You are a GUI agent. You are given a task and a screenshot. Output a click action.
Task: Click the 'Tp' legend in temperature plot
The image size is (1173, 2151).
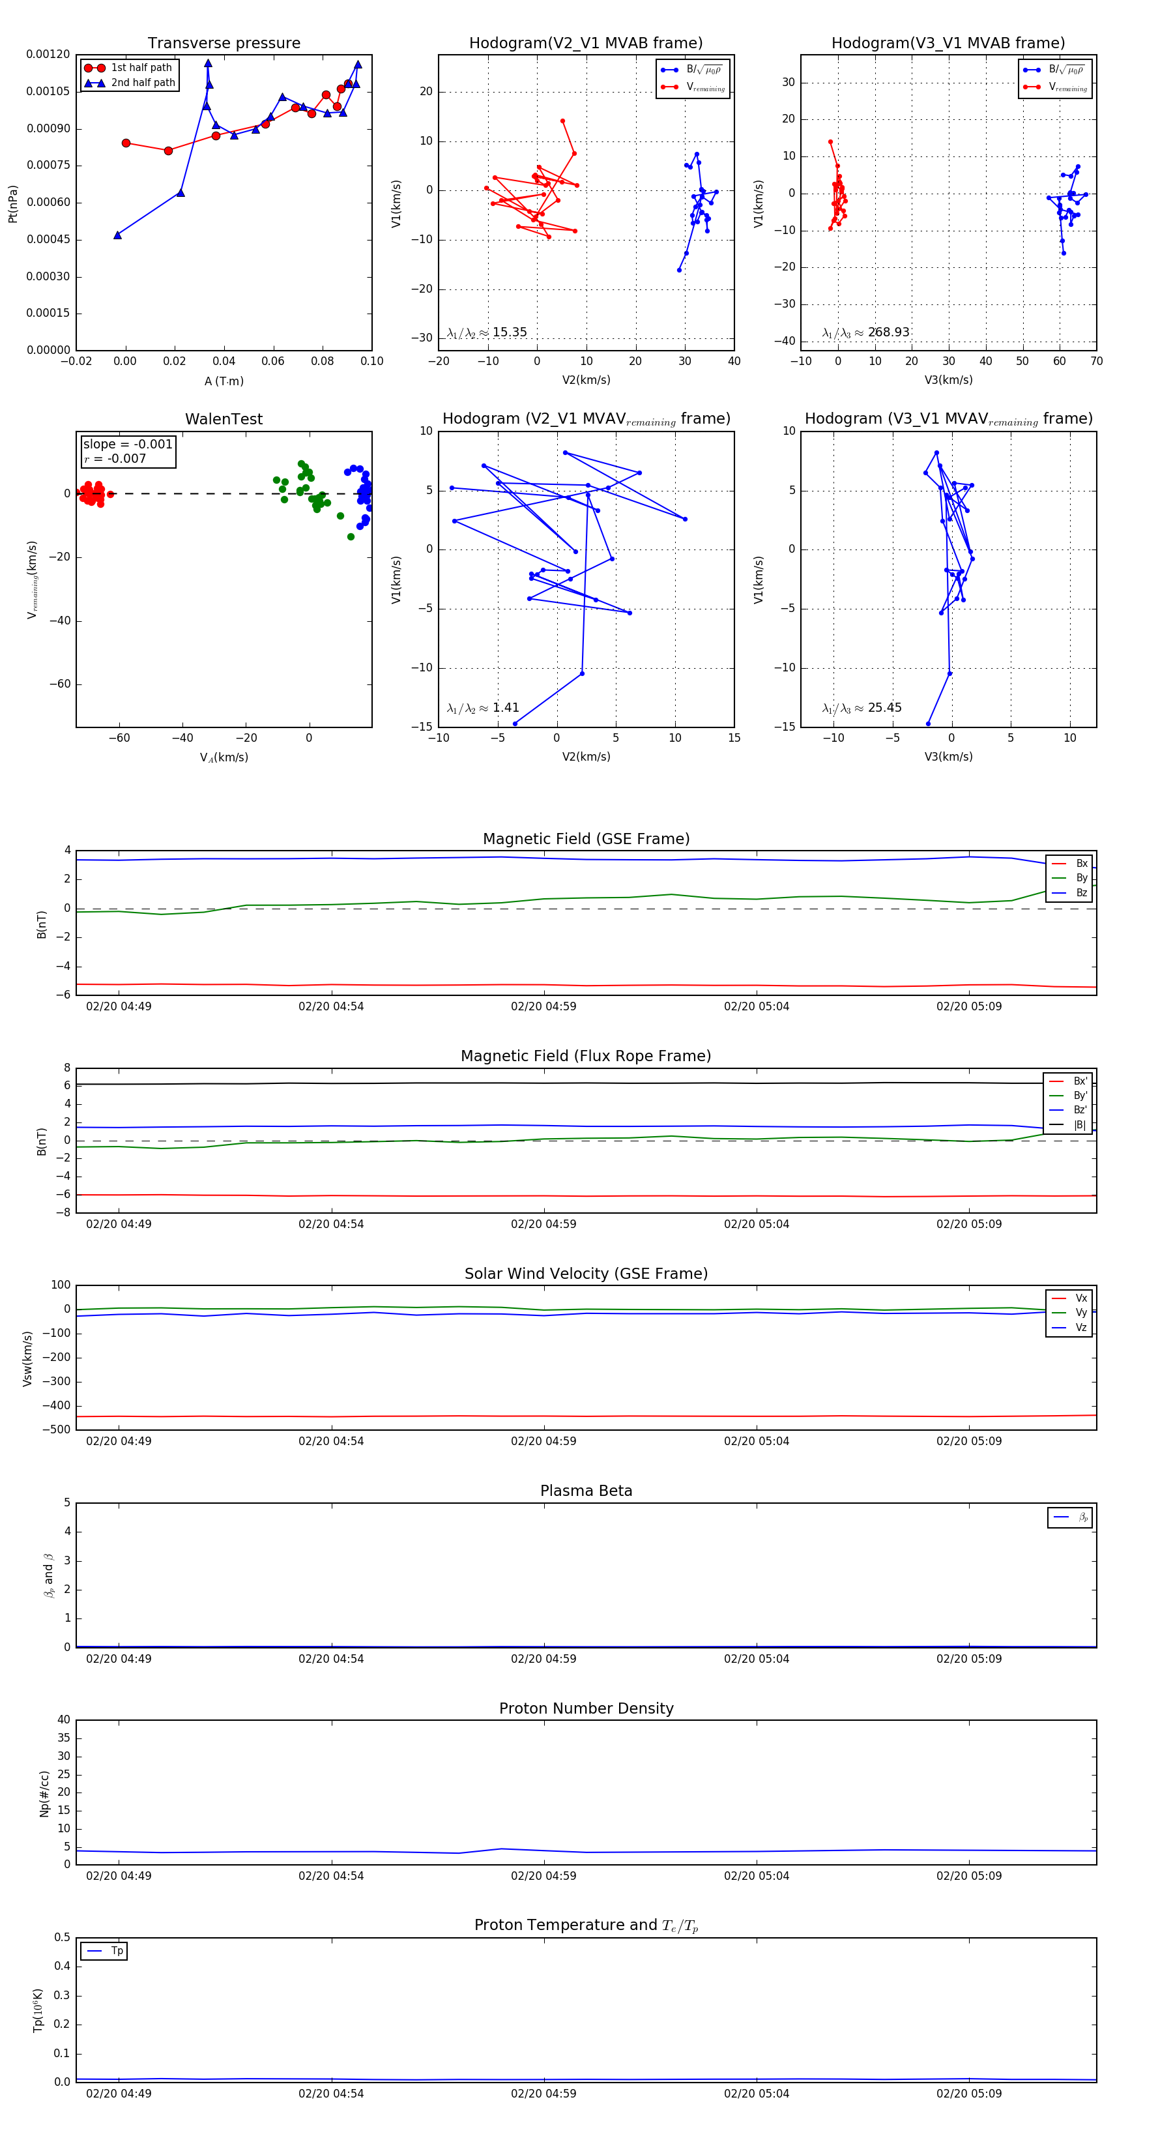[104, 1952]
